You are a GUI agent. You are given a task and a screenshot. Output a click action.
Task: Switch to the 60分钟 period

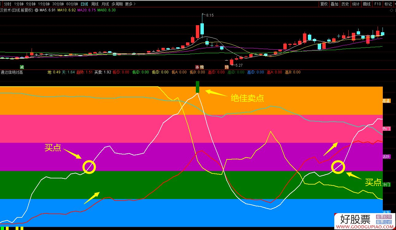click(x=72, y=4)
